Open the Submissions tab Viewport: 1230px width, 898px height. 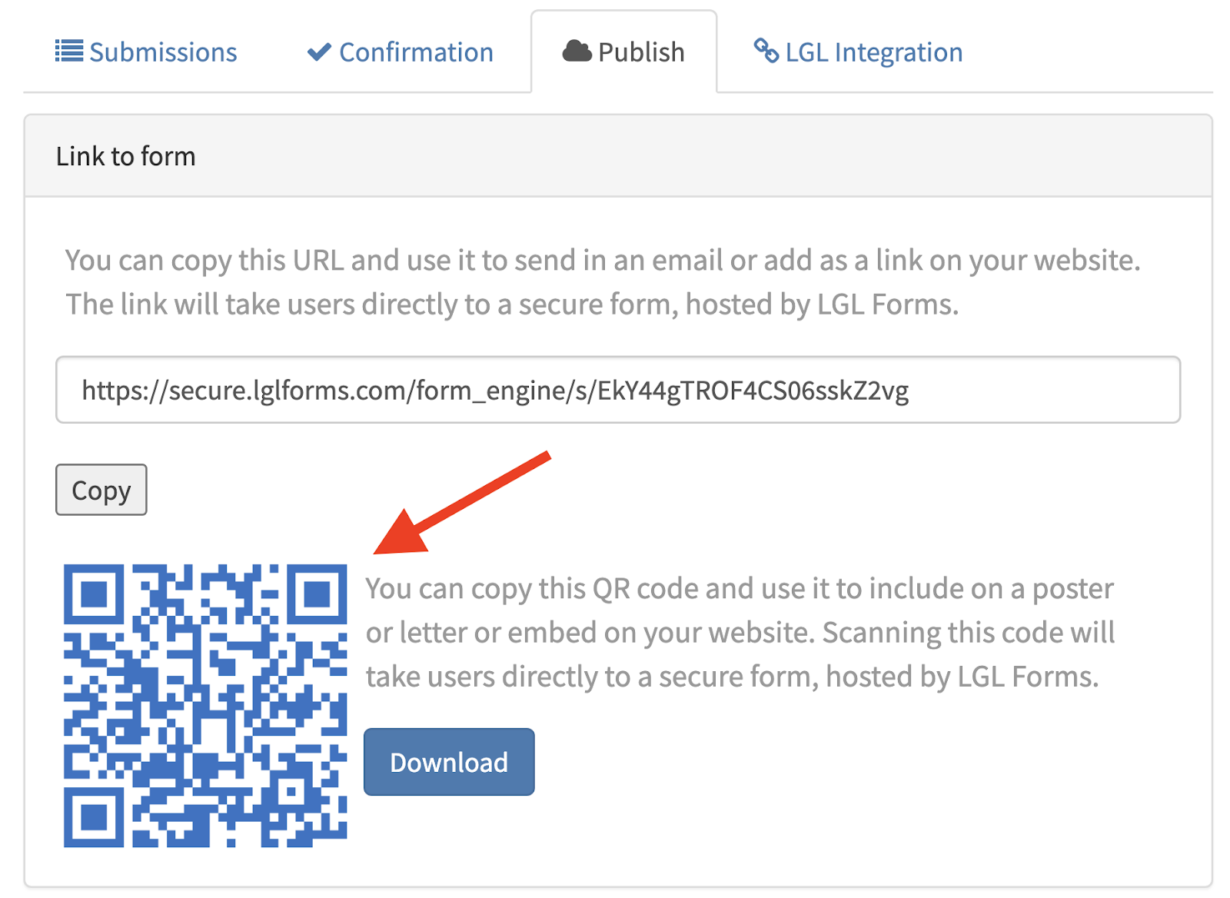pyautogui.click(x=146, y=52)
